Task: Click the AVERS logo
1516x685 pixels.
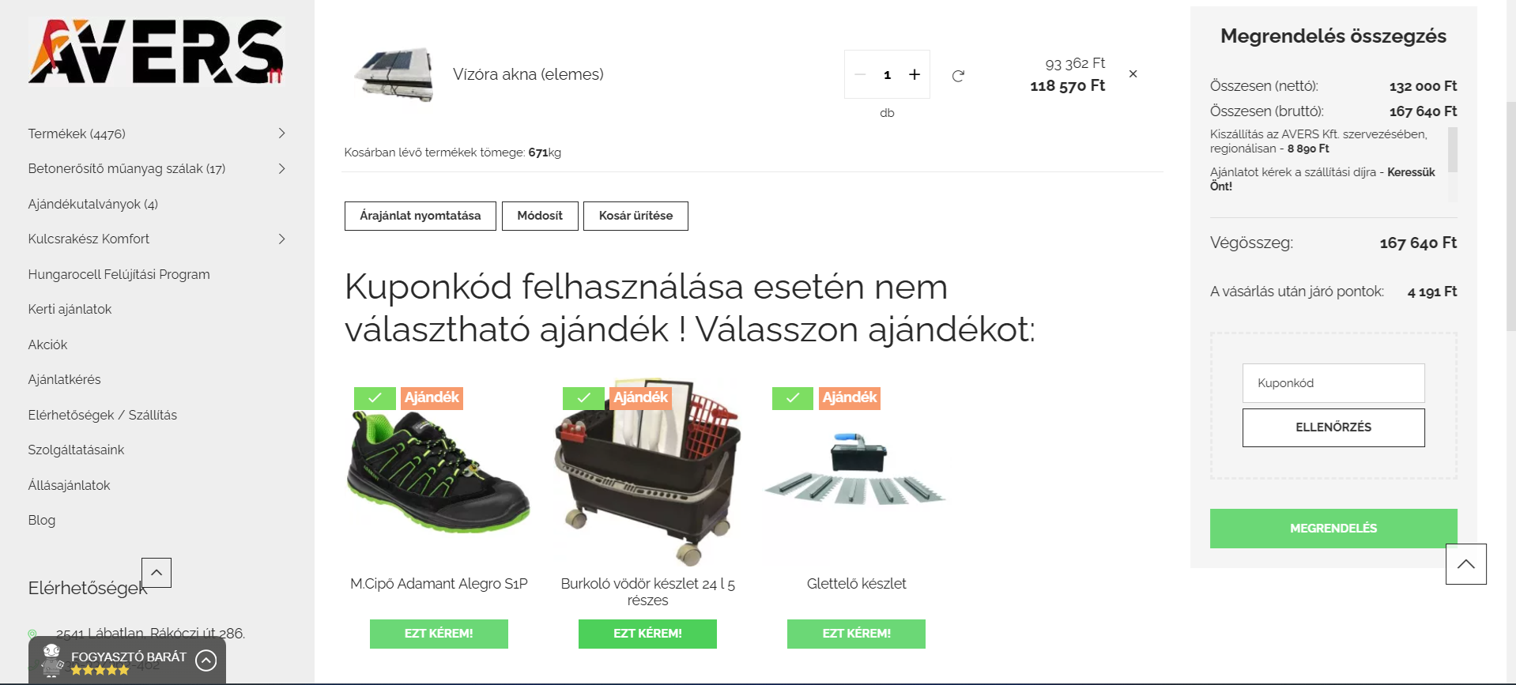Action: [156, 51]
